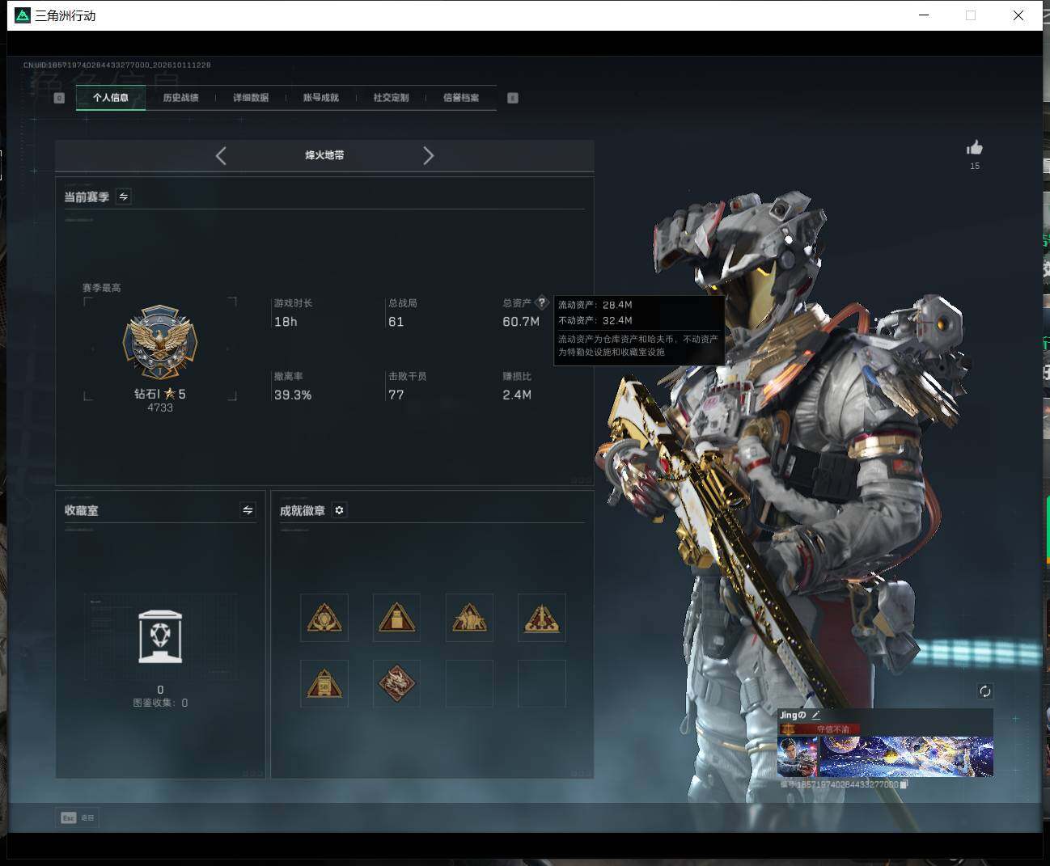The image size is (1050, 866).
Task: Click the Q key icon before the tabs
Action: tap(59, 98)
